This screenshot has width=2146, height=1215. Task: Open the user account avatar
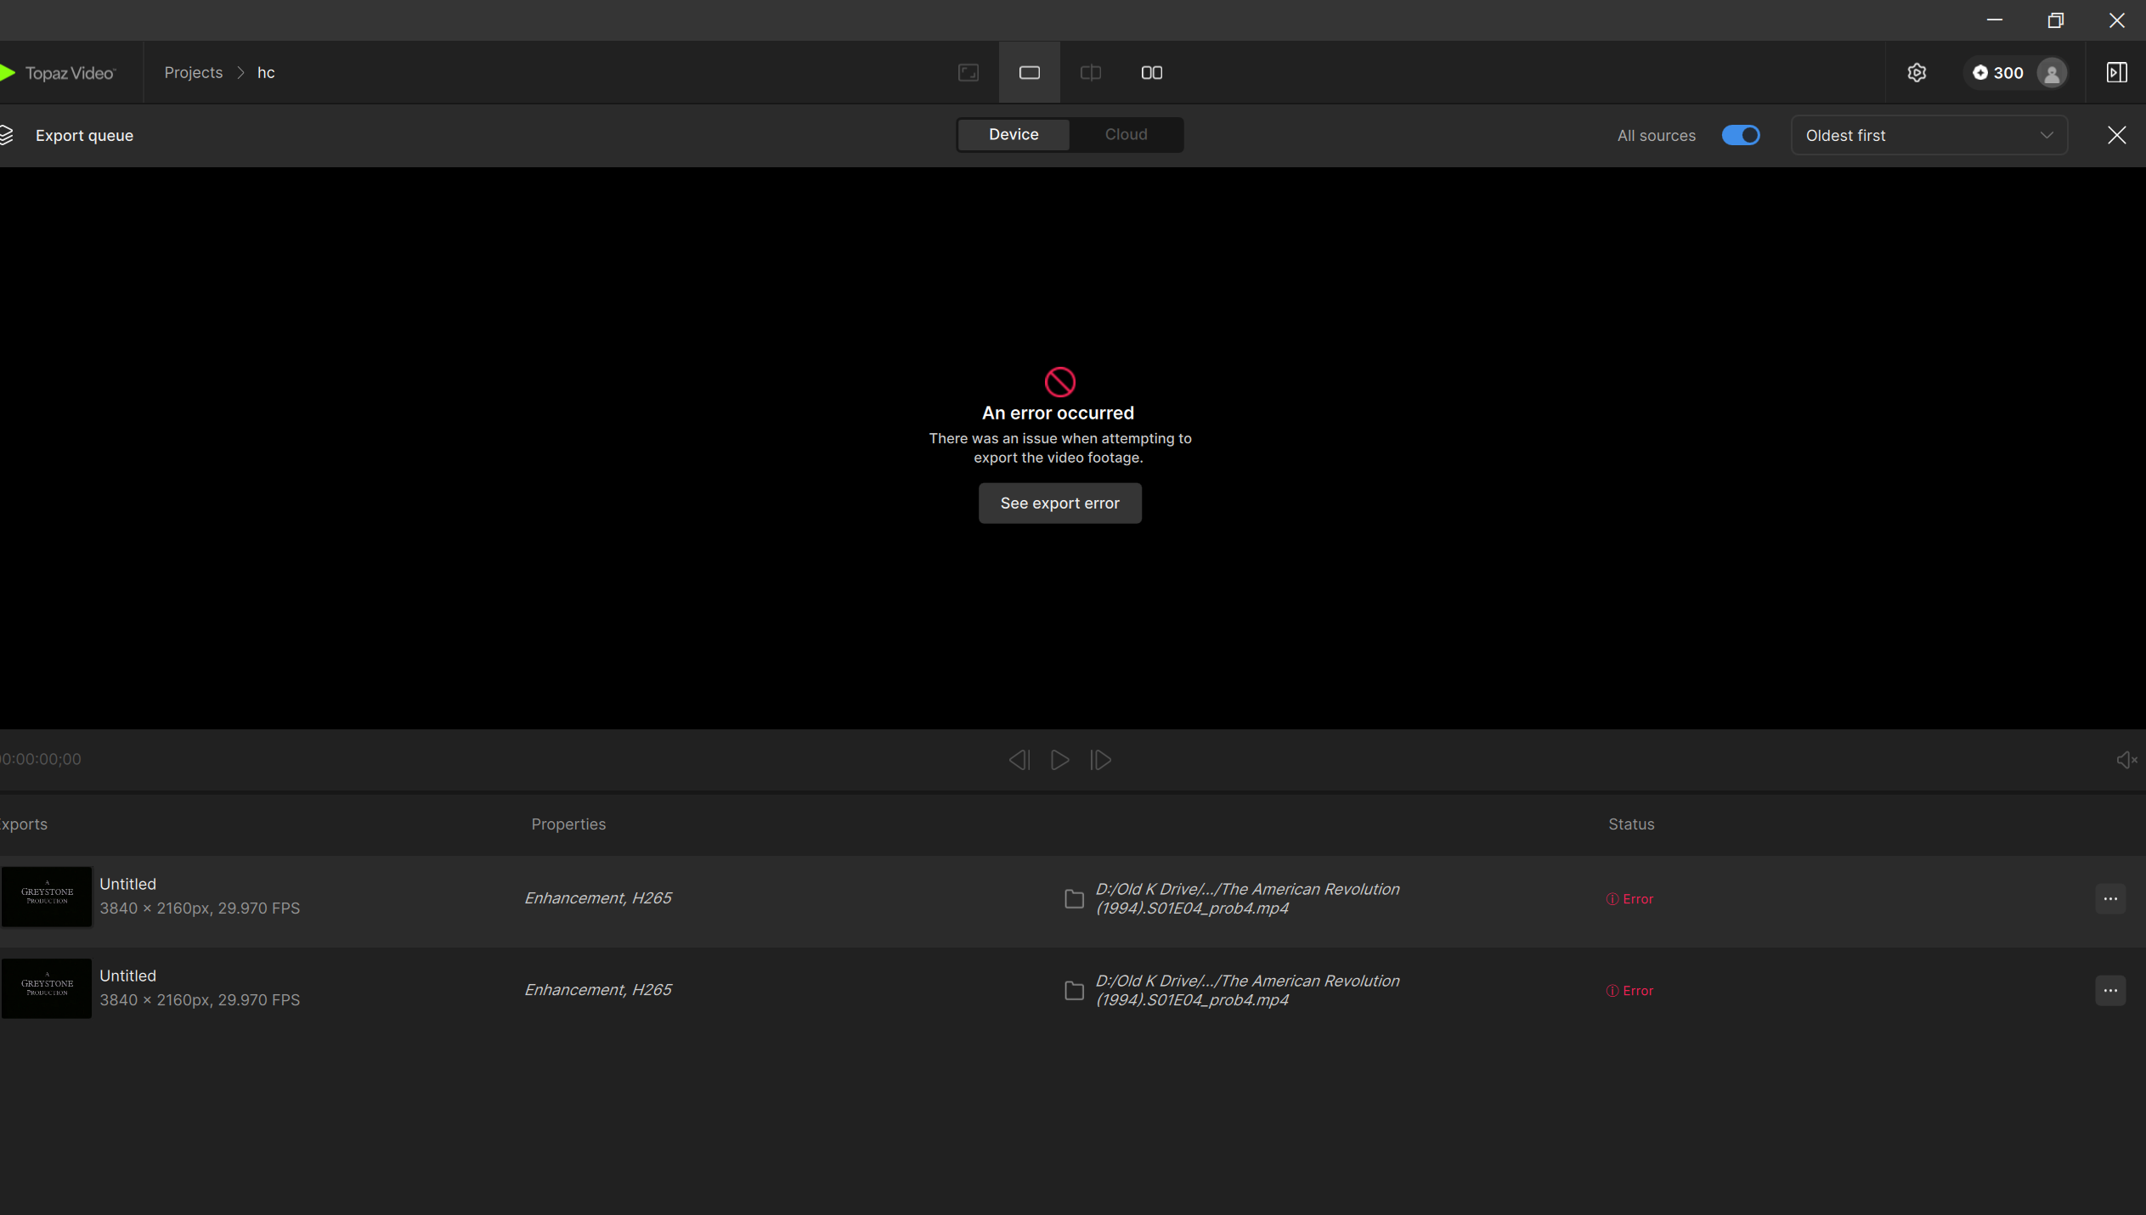click(x=2051, y=73)
